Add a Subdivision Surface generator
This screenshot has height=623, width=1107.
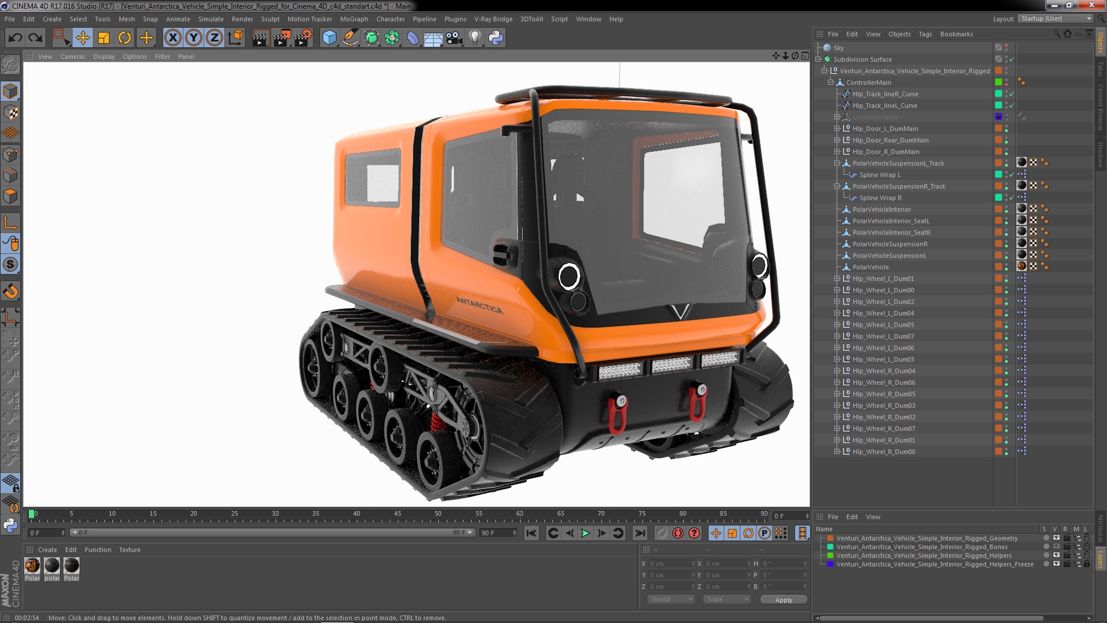(x=372, y=38)
